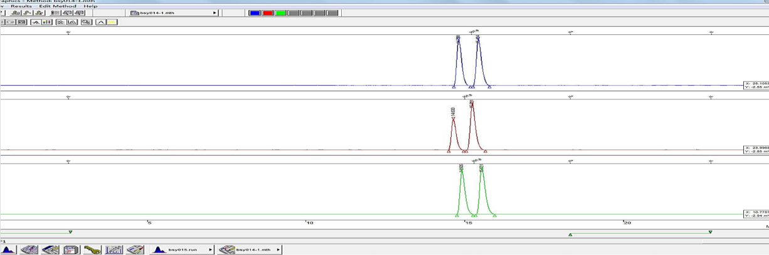Open the bsy015.run window button

click(182, 250)
